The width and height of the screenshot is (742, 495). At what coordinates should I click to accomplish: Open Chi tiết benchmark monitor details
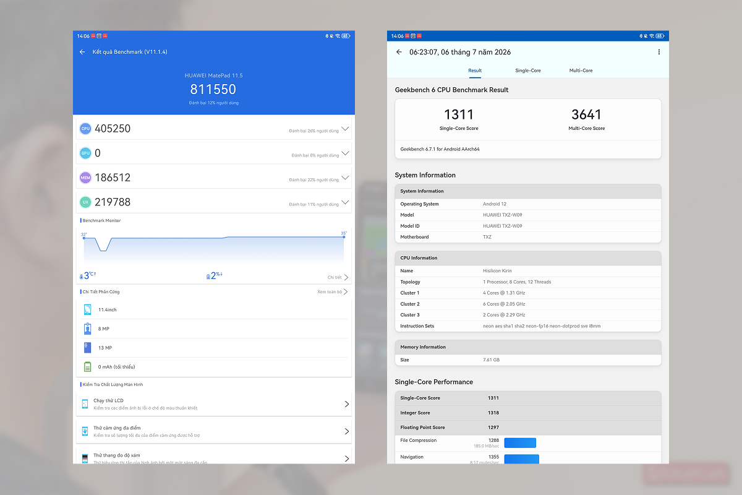click(x=338, y=277)
